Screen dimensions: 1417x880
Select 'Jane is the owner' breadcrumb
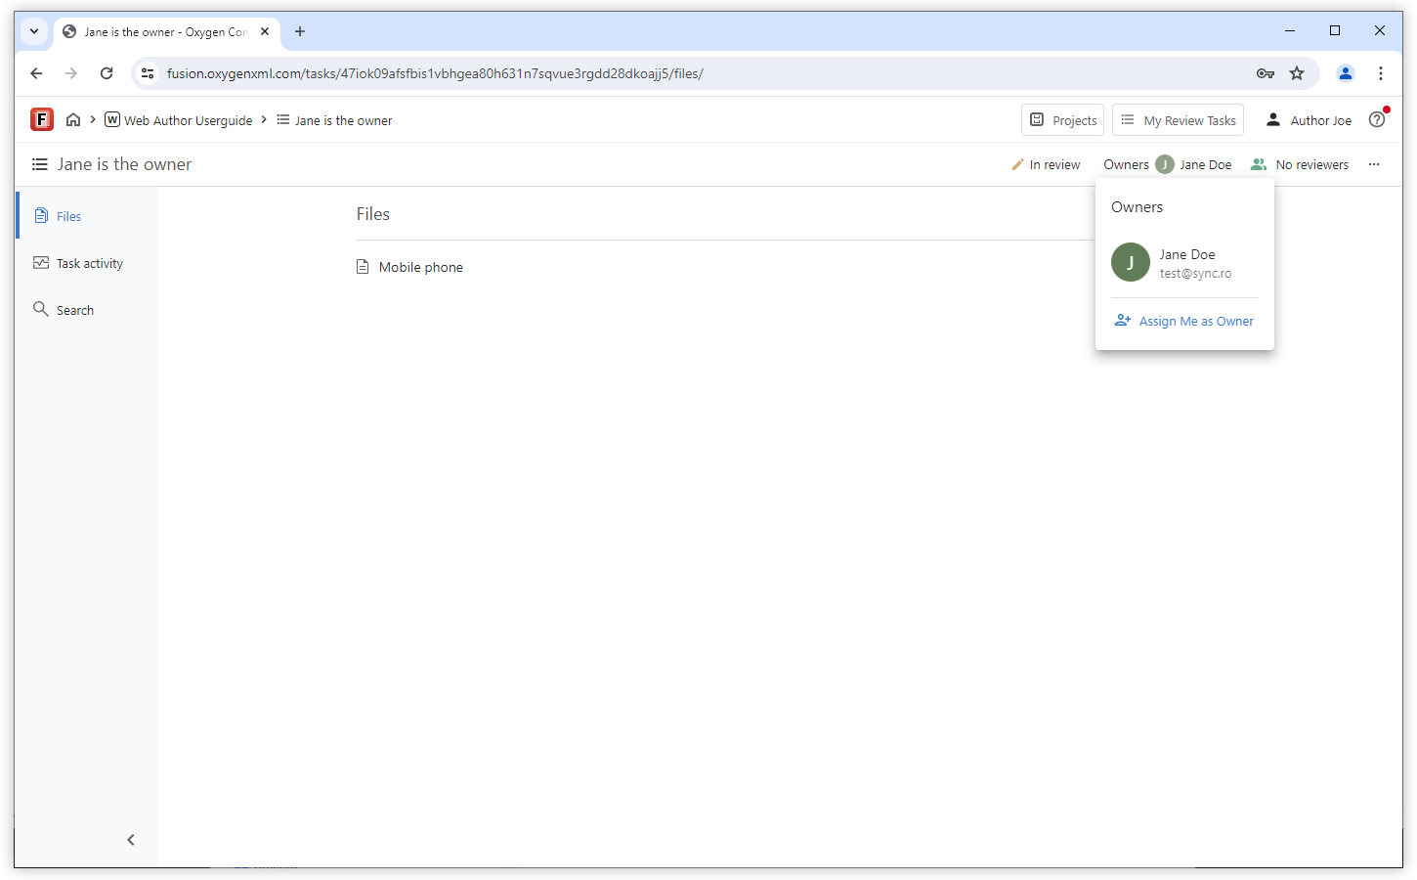click(334, 120)
